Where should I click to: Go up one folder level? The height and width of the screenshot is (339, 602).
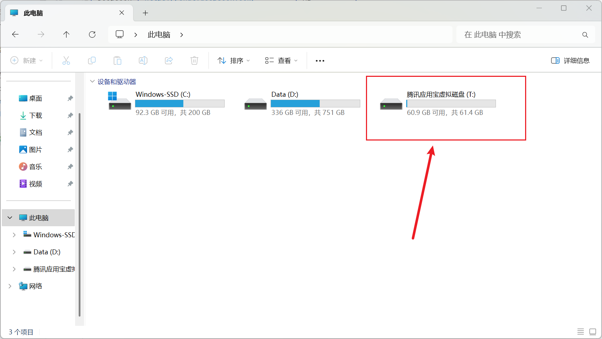(66, 35)
